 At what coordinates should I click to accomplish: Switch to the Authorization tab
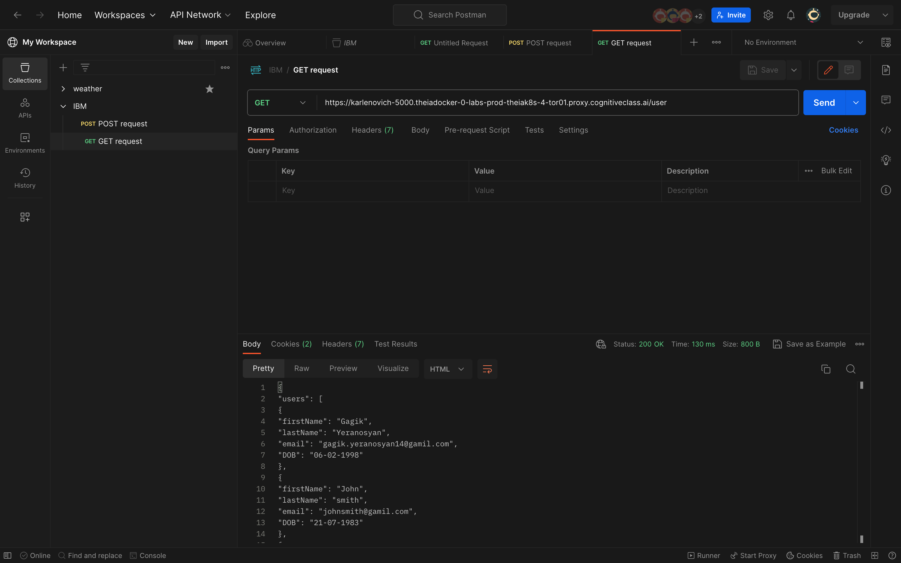tap(312, 130)
